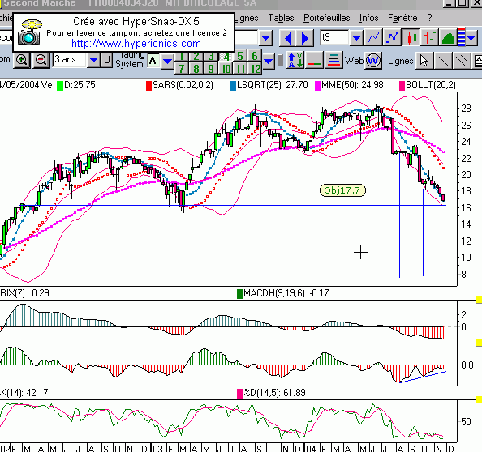
Task: Switch to simple line chart style
Action: [373, 37]
